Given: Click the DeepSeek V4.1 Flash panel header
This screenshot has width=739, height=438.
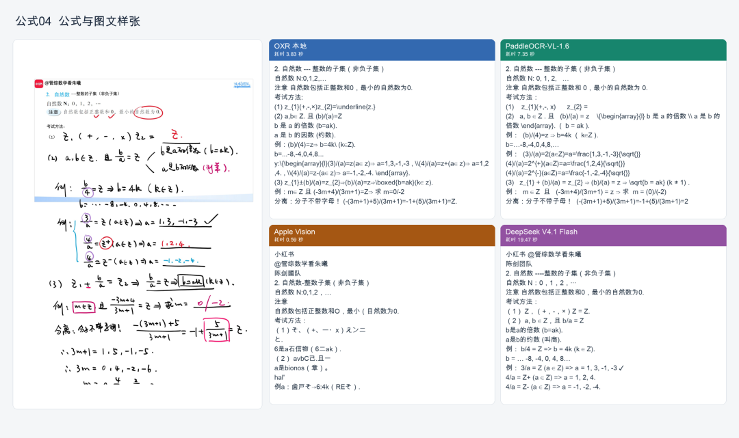Looking at the screenshot, I should point(613,235).
